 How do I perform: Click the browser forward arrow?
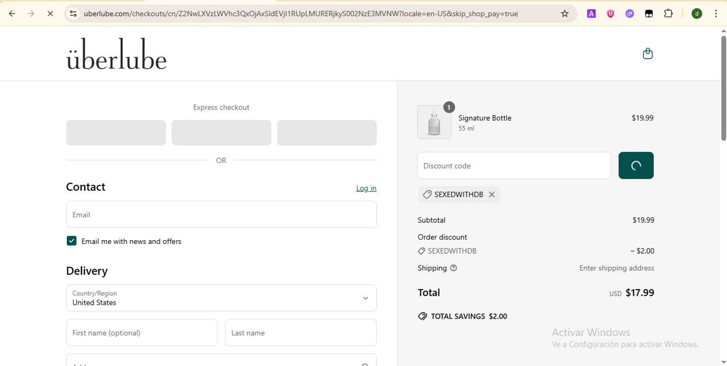click(x=31, y=14)
